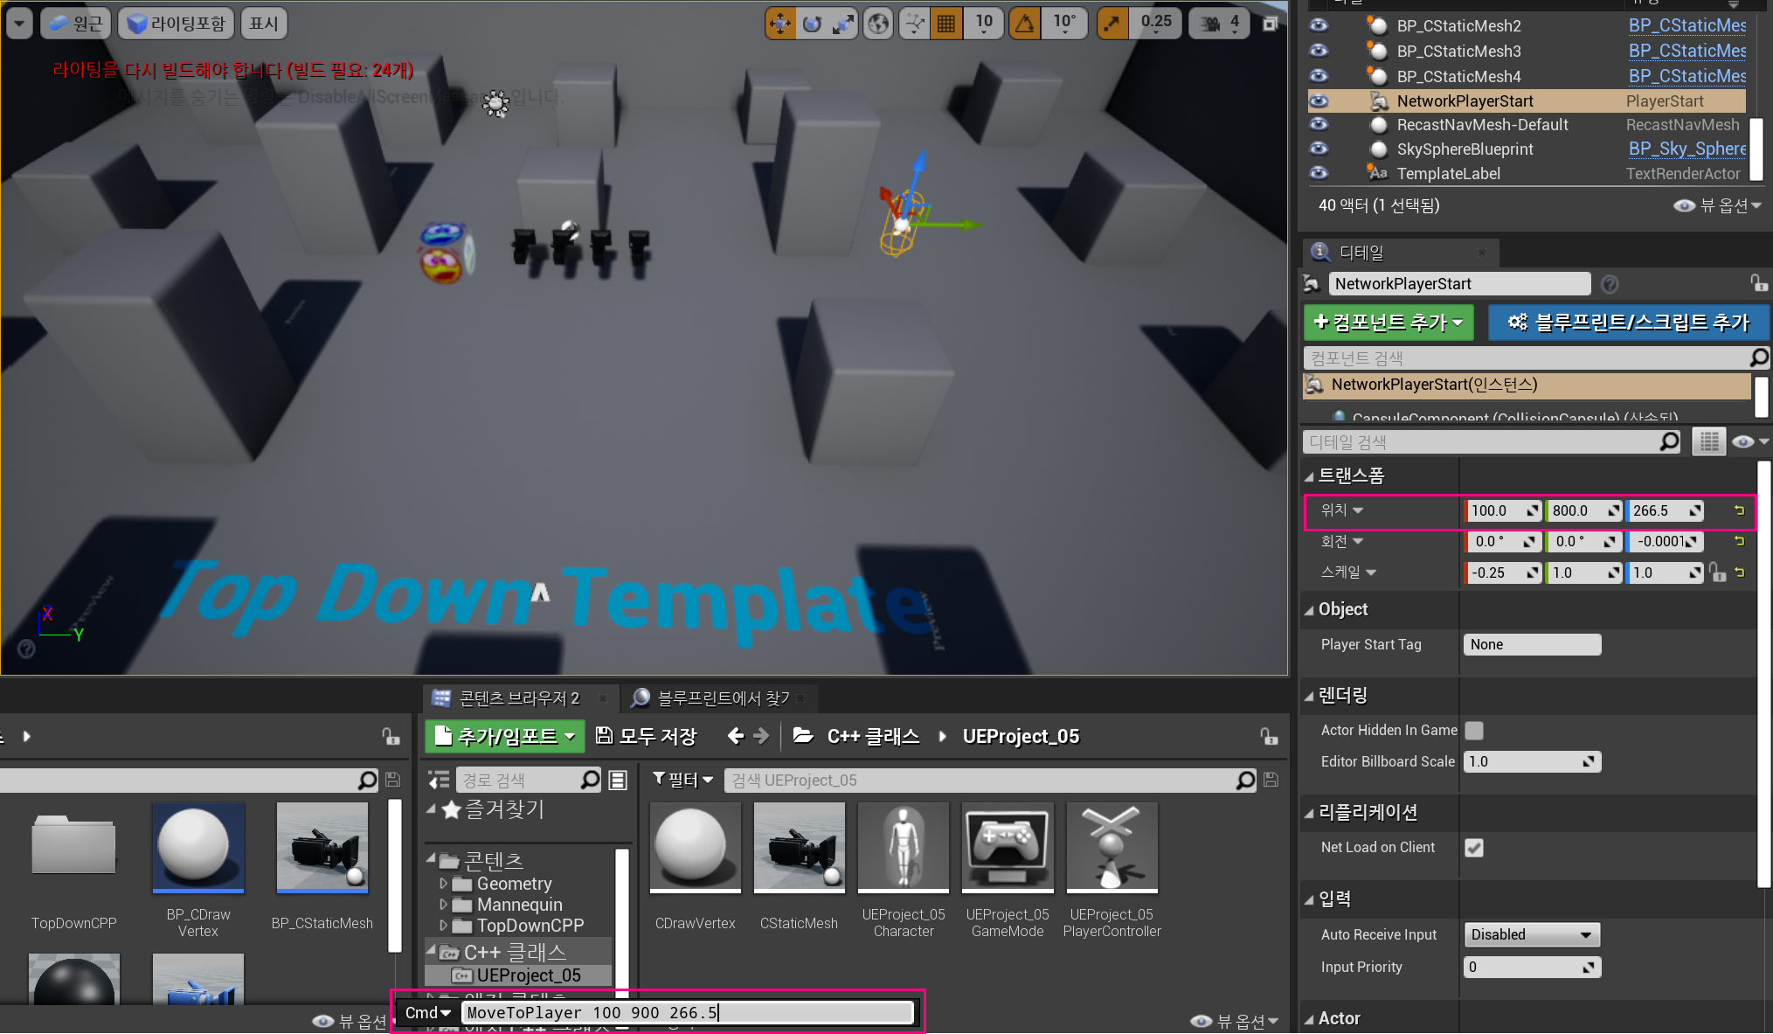Open the Auto Receive Input dropdown
Image resolution: width=1773 pixels, height=1034 pixels.
coord(1531,934)
